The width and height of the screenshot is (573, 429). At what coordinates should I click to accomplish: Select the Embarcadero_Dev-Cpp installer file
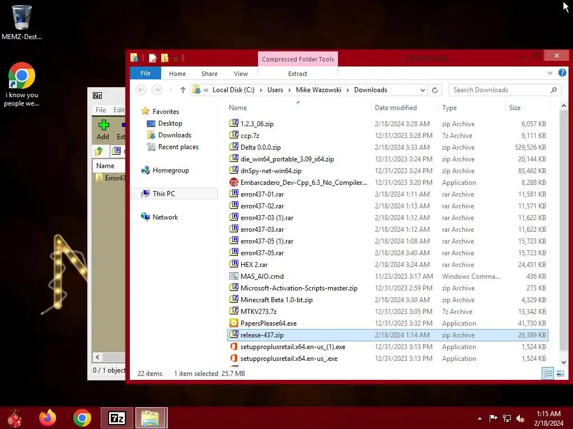point(387,183)
